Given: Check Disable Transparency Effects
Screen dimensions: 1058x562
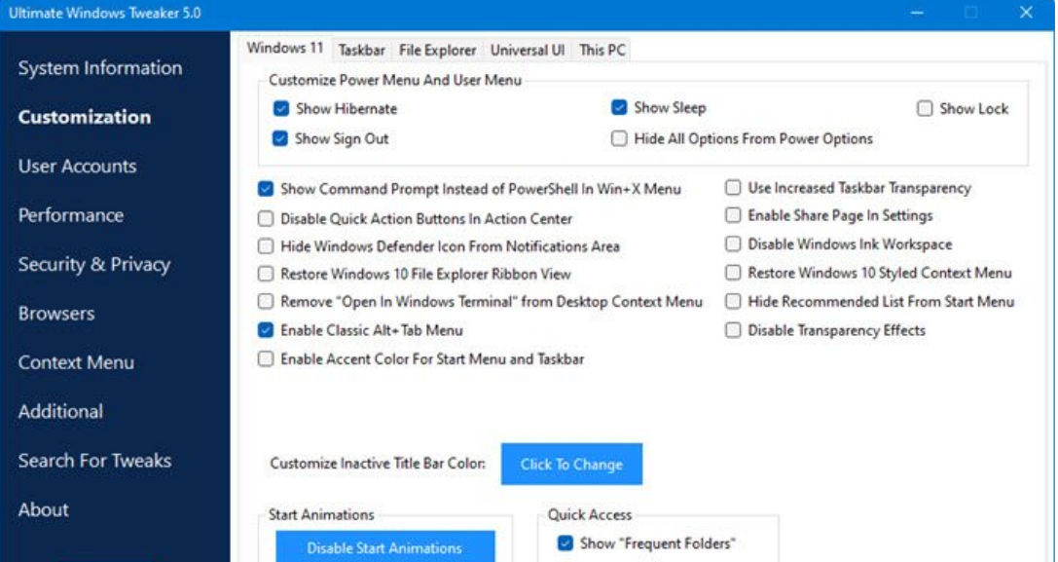Looking at the screenshot, I should click(x=733, y=330).
